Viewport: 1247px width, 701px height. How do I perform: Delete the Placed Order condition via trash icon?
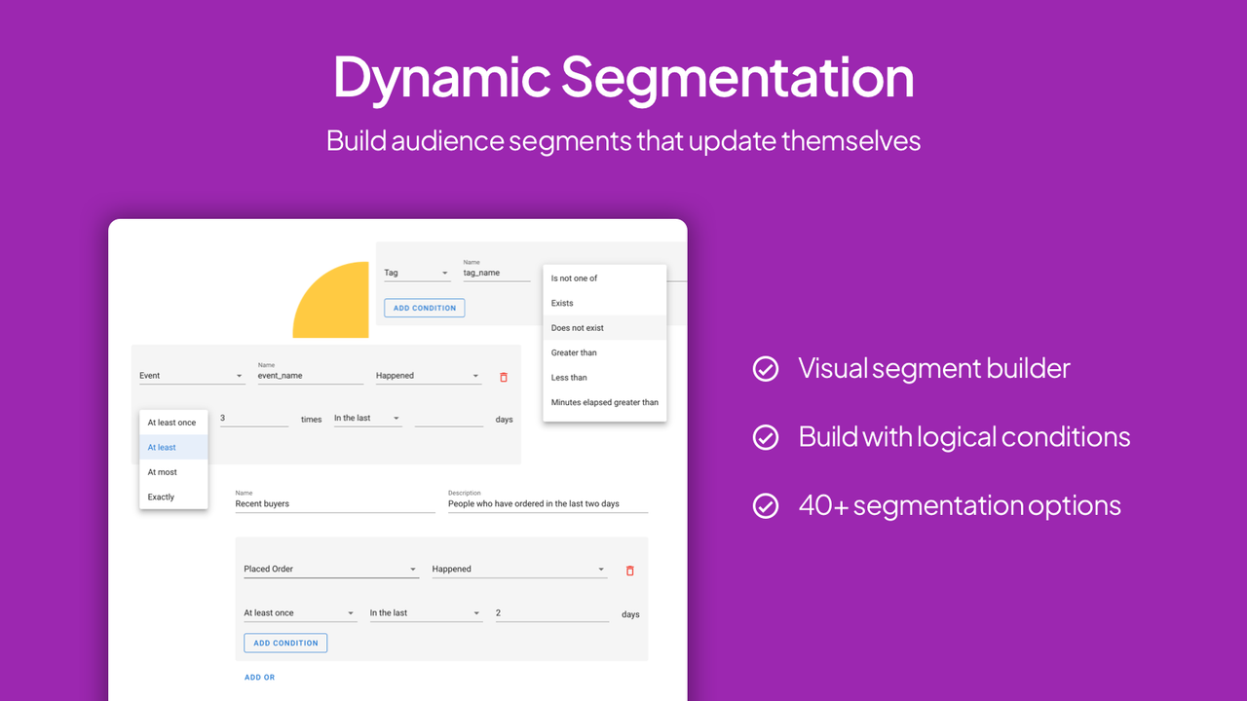tap(629, 571)
